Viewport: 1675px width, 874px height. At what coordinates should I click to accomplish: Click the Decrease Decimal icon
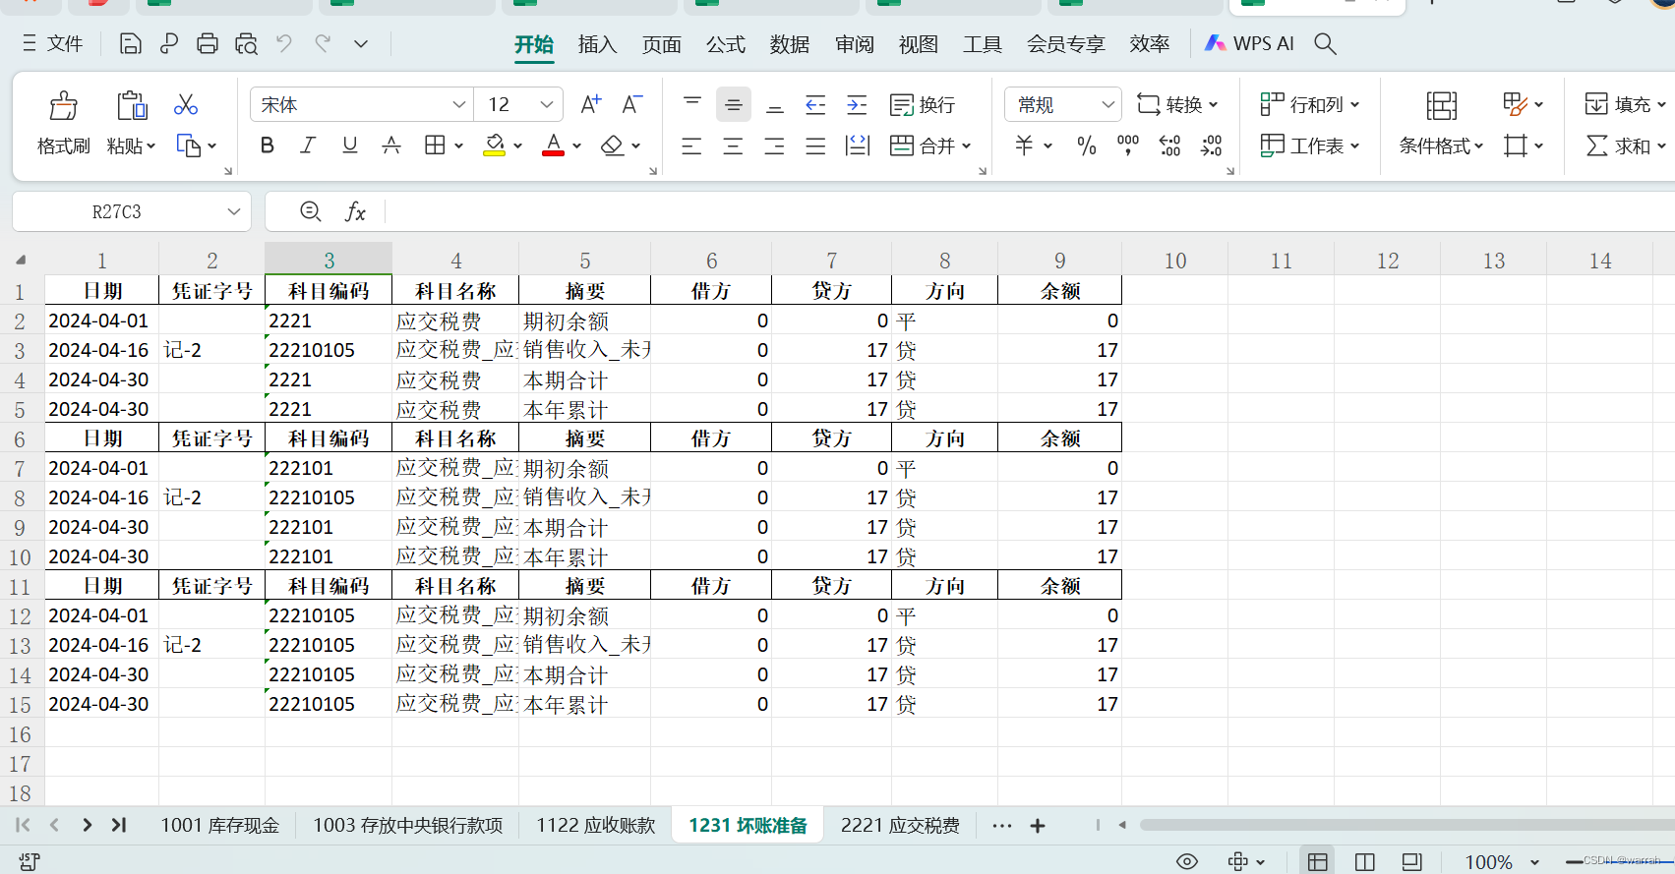click(x=1211, y=146)
